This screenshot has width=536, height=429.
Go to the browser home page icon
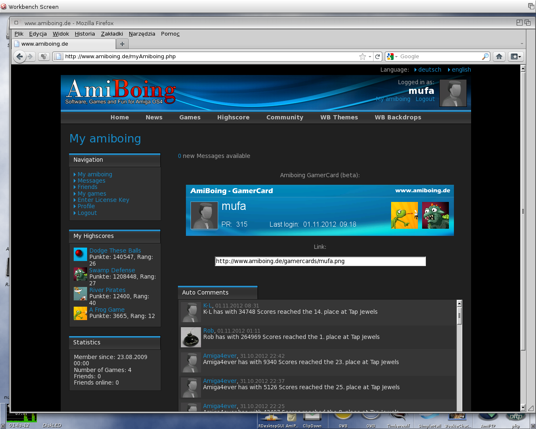(499, 57)
